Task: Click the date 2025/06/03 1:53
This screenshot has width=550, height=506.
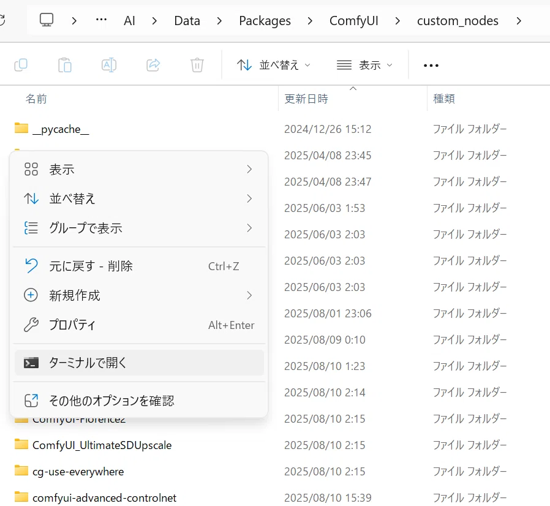Action: click(325, 208)
